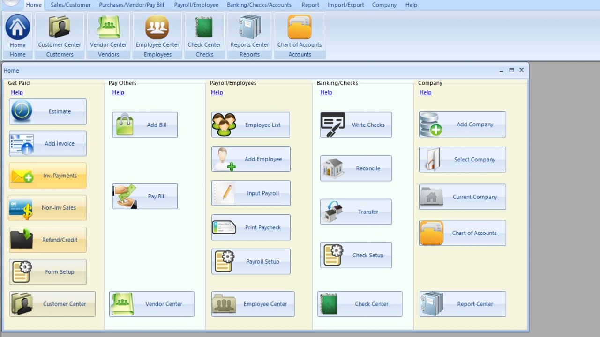Open Vendor Center ribbon icon
This screenshot has height=337, width=600.
108,31
